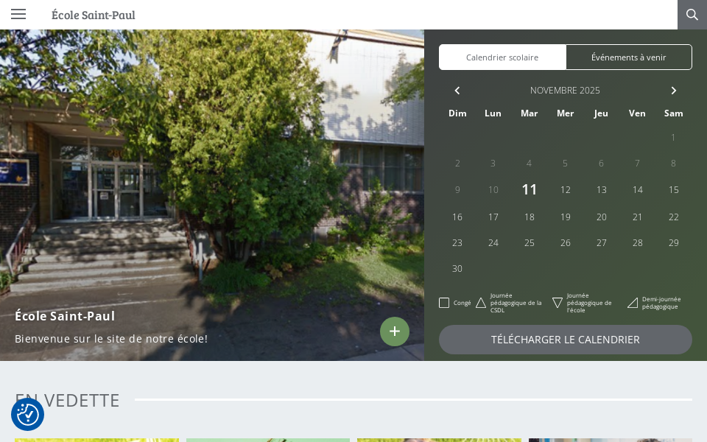Click the November 2025 month label
This screenshot has height=442, width=707.
[x=565, y=90]
